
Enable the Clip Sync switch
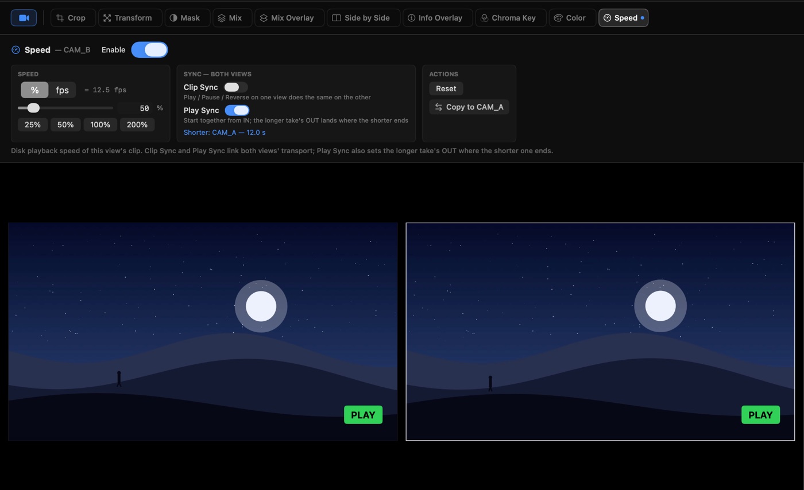tap(235, 87)
